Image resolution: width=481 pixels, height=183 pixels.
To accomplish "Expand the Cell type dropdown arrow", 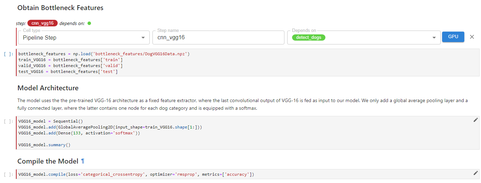I will pyautogui.click(x=143, y=38).
